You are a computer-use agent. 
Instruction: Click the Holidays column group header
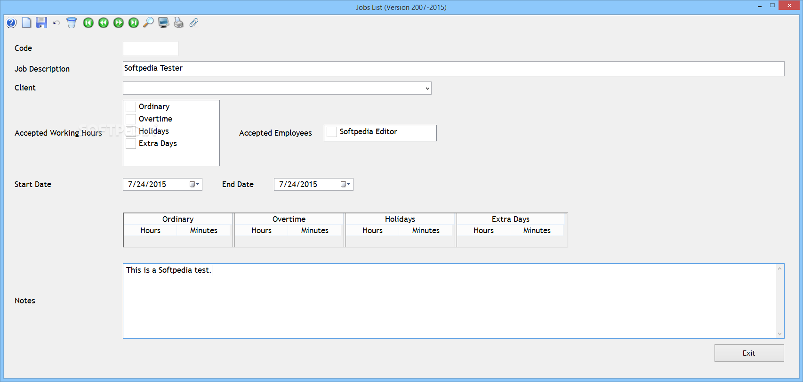(400, 219)
